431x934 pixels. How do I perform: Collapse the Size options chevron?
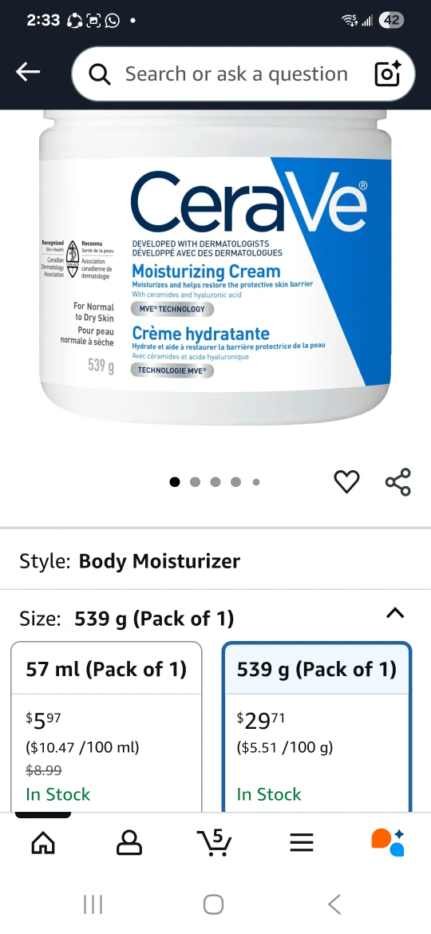tap(395, 613)
